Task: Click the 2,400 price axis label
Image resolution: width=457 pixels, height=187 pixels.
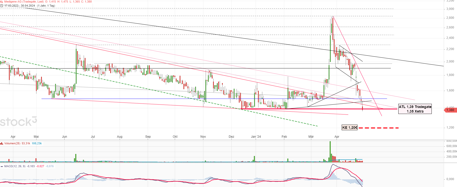Action: tap(450, 38)
